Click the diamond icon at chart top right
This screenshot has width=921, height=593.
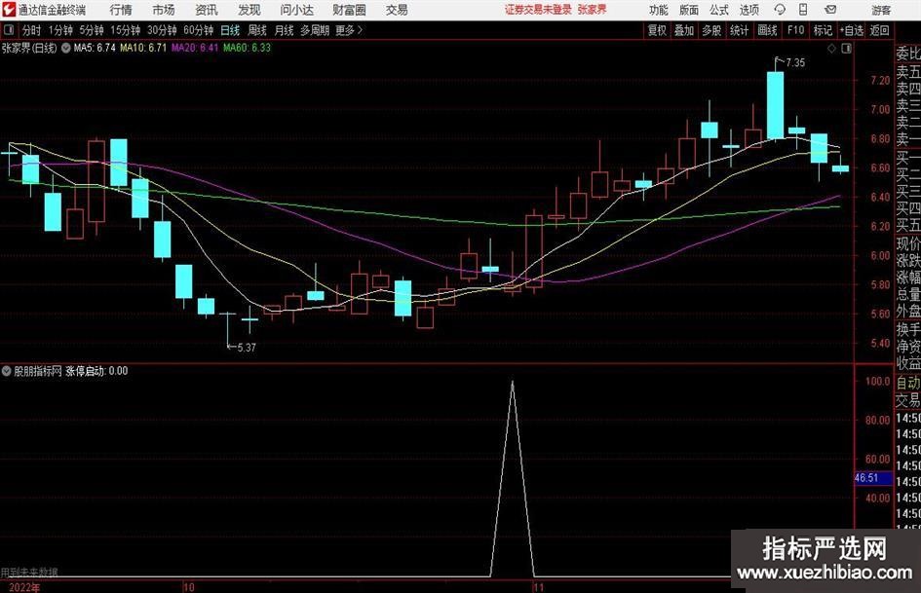831,49
